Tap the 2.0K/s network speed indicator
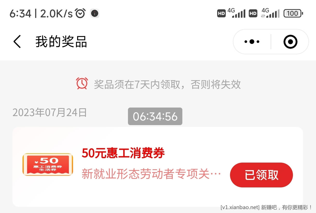Screen dimensions: 316x213 click(56, 13)
